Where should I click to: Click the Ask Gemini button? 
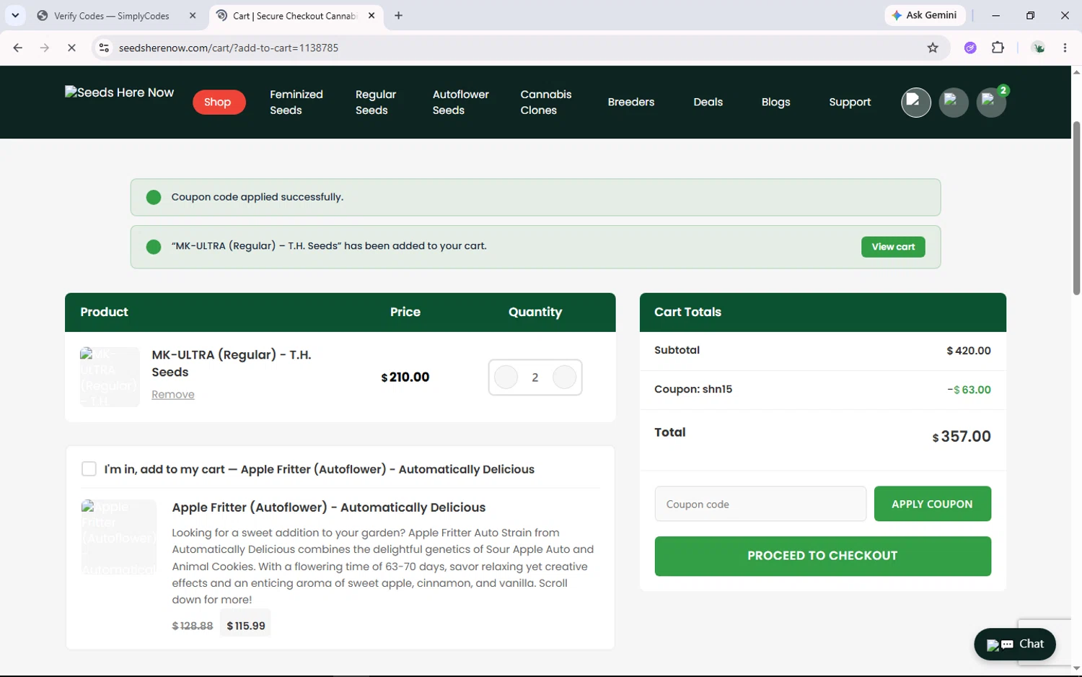coord(925,15)
